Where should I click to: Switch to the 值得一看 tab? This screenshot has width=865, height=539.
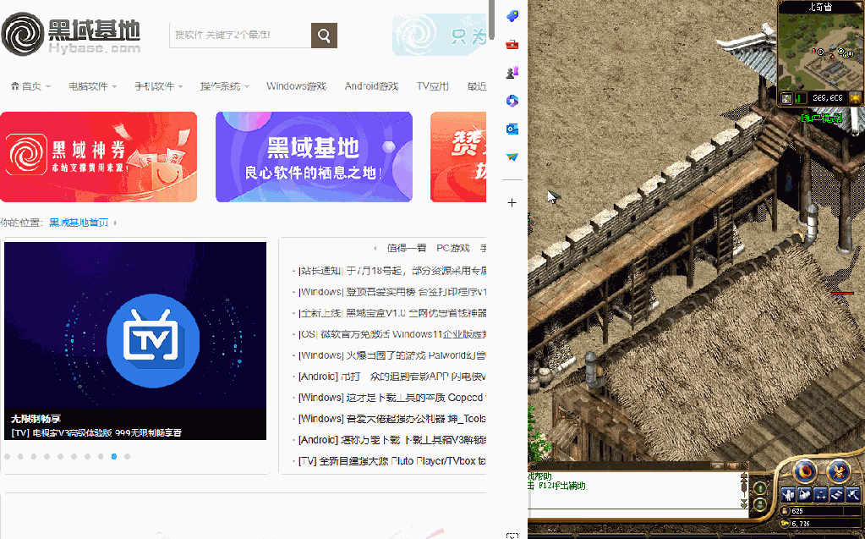click(407, 248)
